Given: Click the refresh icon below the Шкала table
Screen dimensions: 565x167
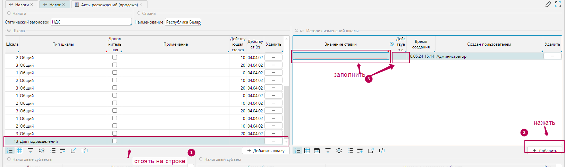Looking at the screenshot, I should tap(84, 150).
